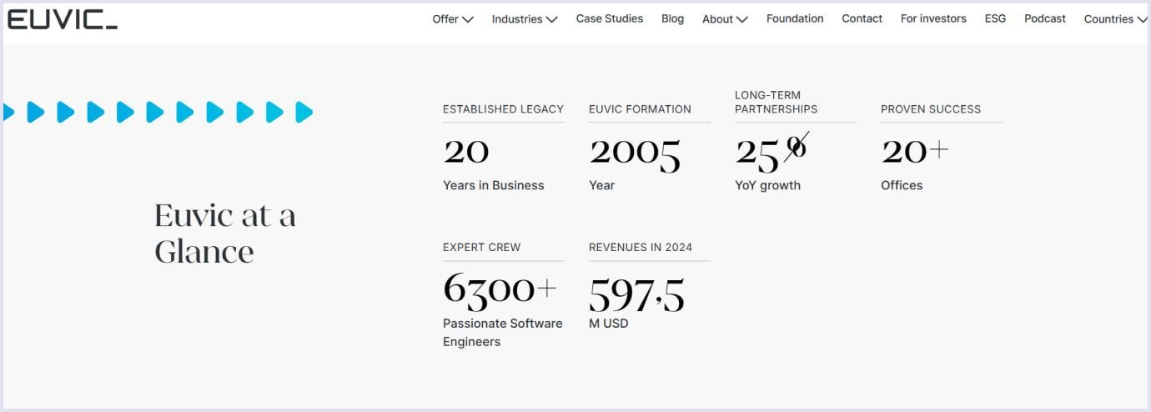Open the Podcast link
Viewport: 1151px width, 412px height.
click(x=1045, y=18)
